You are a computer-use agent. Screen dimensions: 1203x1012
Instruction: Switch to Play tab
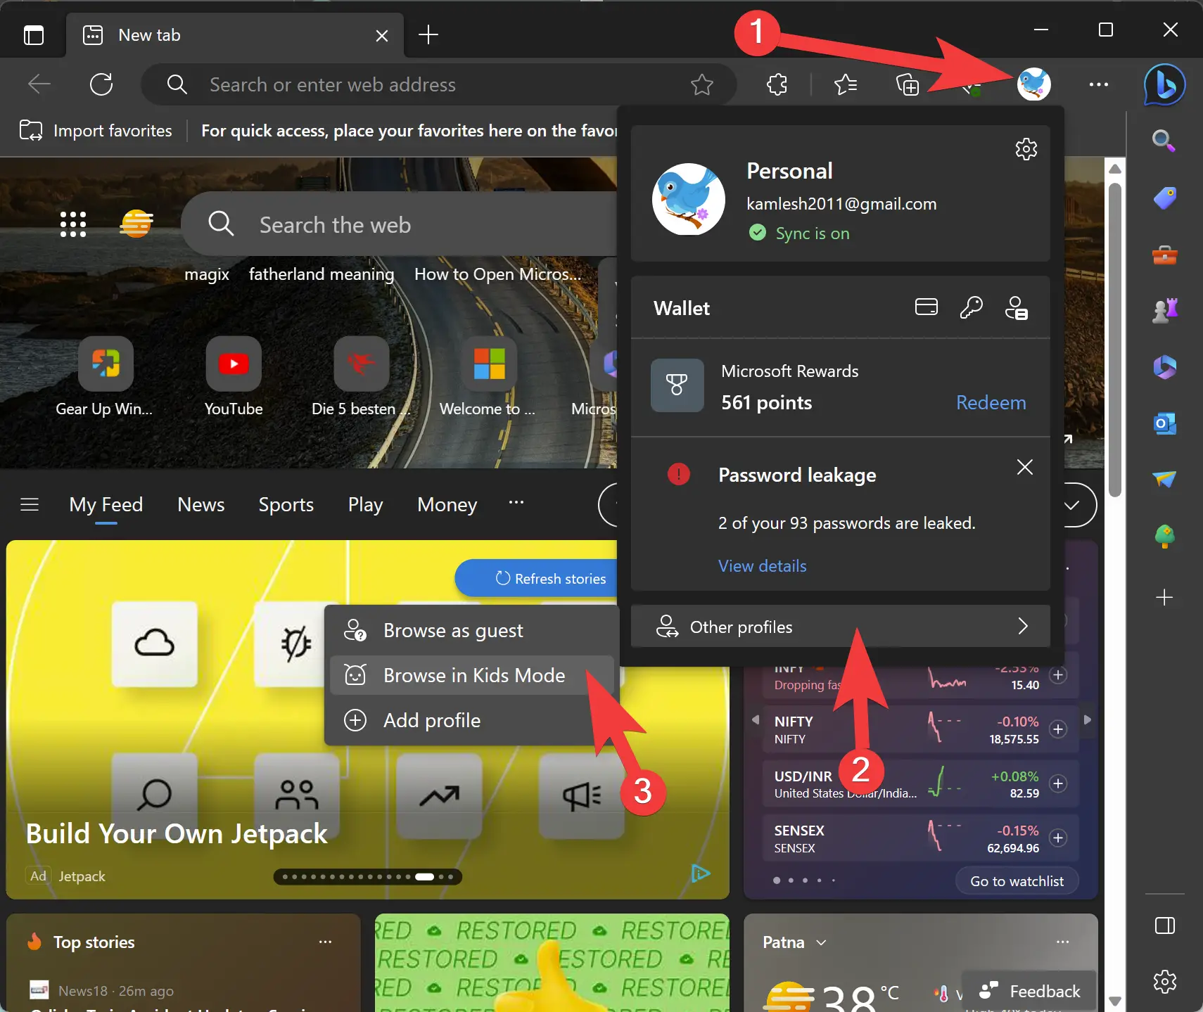coord(365,504)
